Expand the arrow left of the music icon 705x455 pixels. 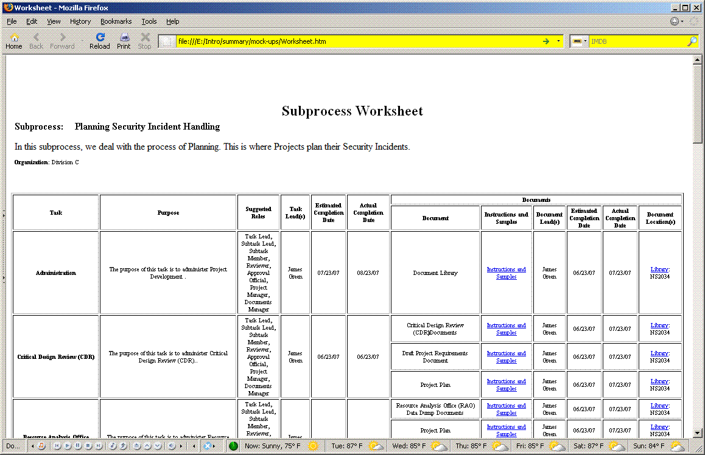(x=32, y=446)
